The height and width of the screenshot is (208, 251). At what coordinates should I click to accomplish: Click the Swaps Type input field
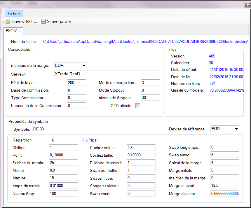[x=141, y=178]
